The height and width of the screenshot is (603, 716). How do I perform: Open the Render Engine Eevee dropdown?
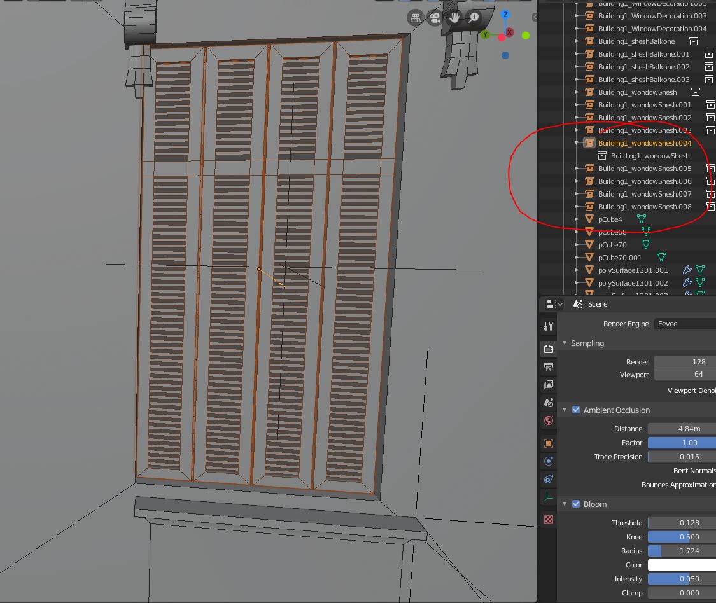click(x=685, y=324)
